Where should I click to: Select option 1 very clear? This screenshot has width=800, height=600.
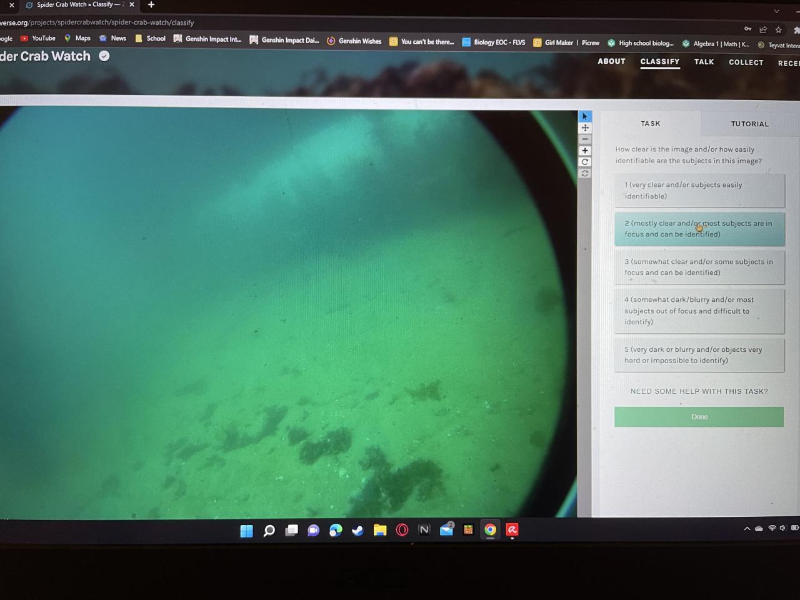click(x=699, y=191)
